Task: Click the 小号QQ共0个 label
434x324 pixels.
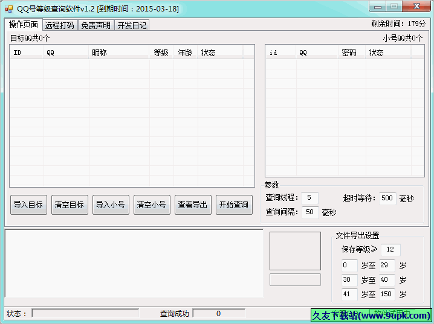Action: click(403, 38)
